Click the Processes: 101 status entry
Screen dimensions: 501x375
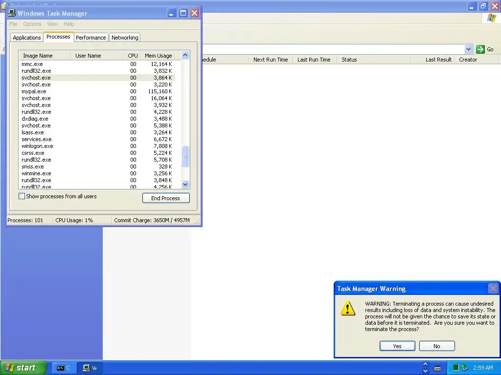(25, 220)
